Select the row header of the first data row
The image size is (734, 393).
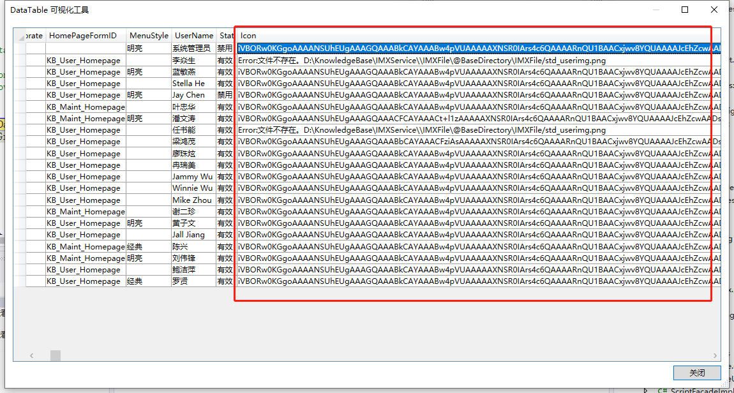click(x=19, y=48)
